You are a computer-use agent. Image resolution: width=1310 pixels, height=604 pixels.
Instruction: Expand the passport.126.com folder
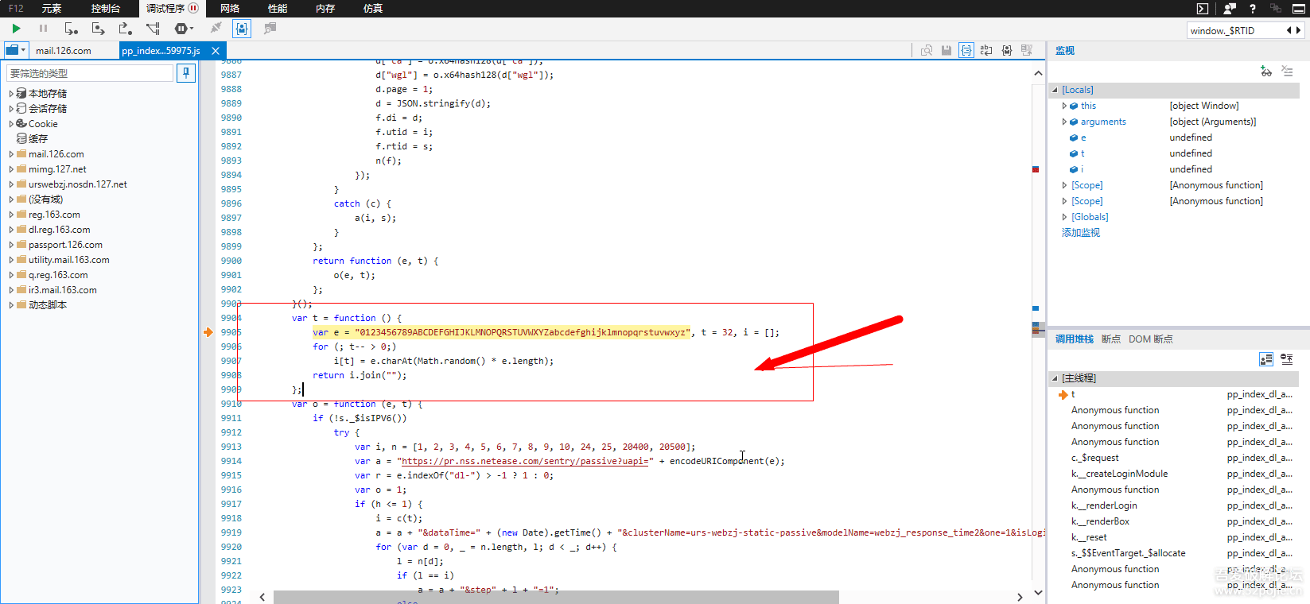click(11, 245)
